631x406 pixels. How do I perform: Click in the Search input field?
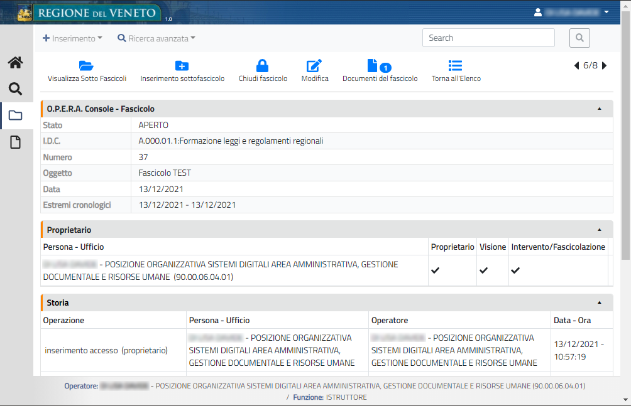488,38
